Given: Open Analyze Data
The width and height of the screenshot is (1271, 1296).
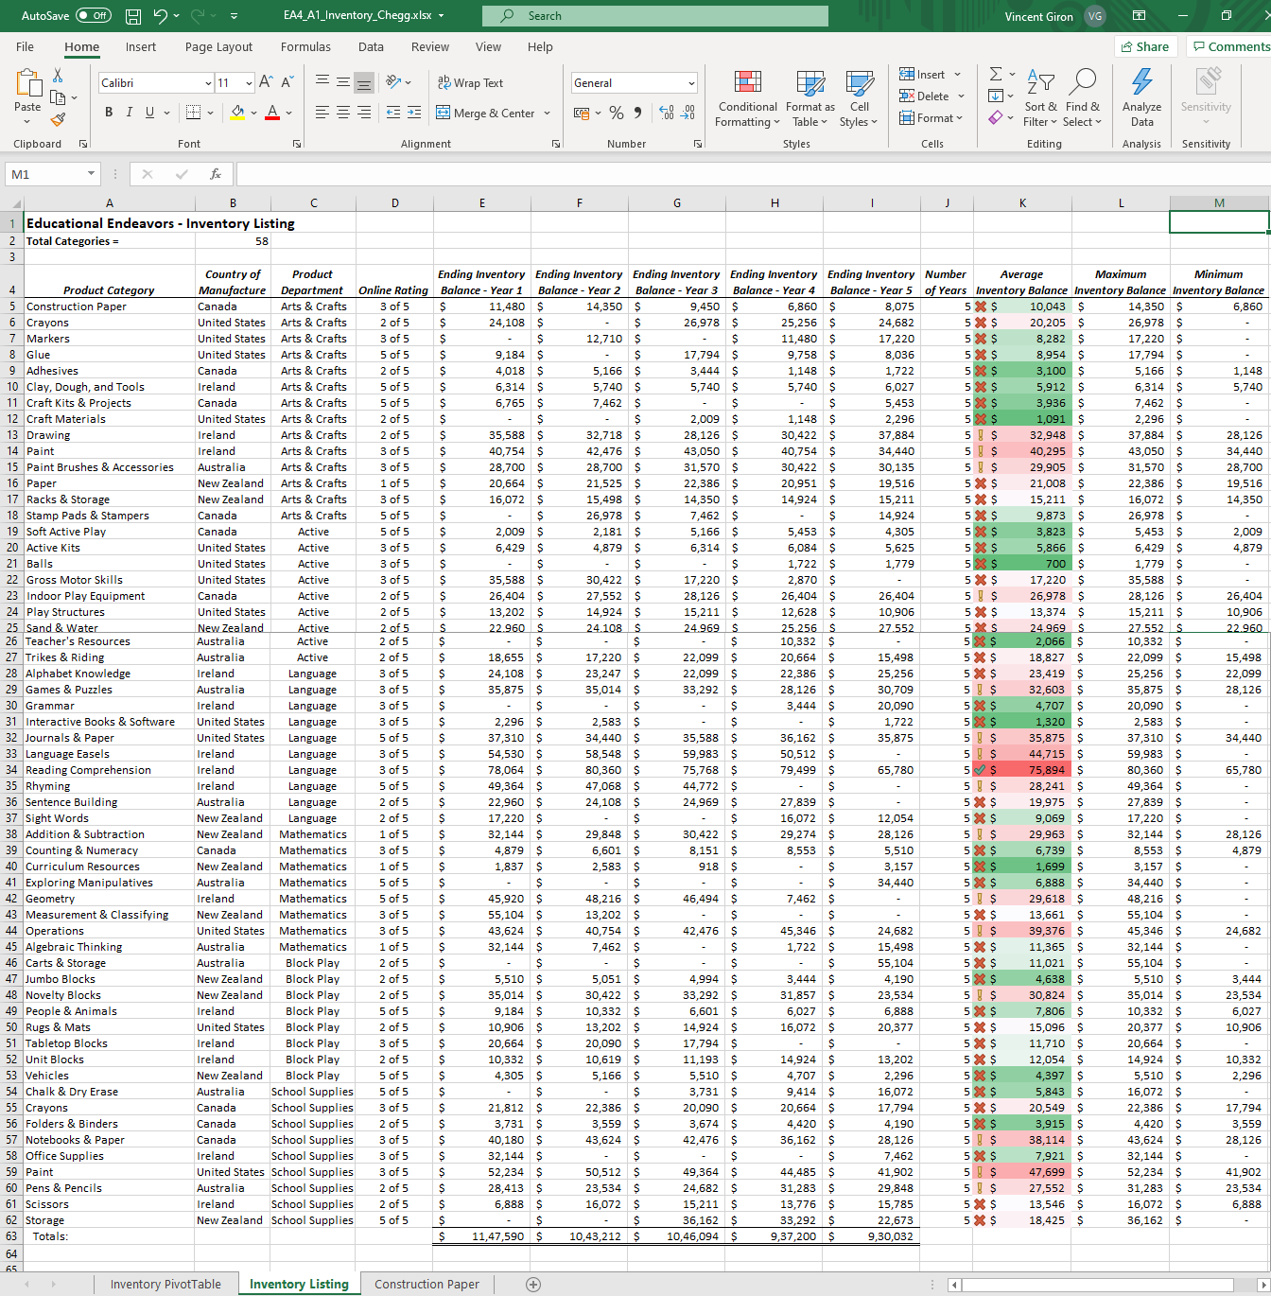Looking at the screenshot, I should pyautogui.click(x=1142, y=98).
